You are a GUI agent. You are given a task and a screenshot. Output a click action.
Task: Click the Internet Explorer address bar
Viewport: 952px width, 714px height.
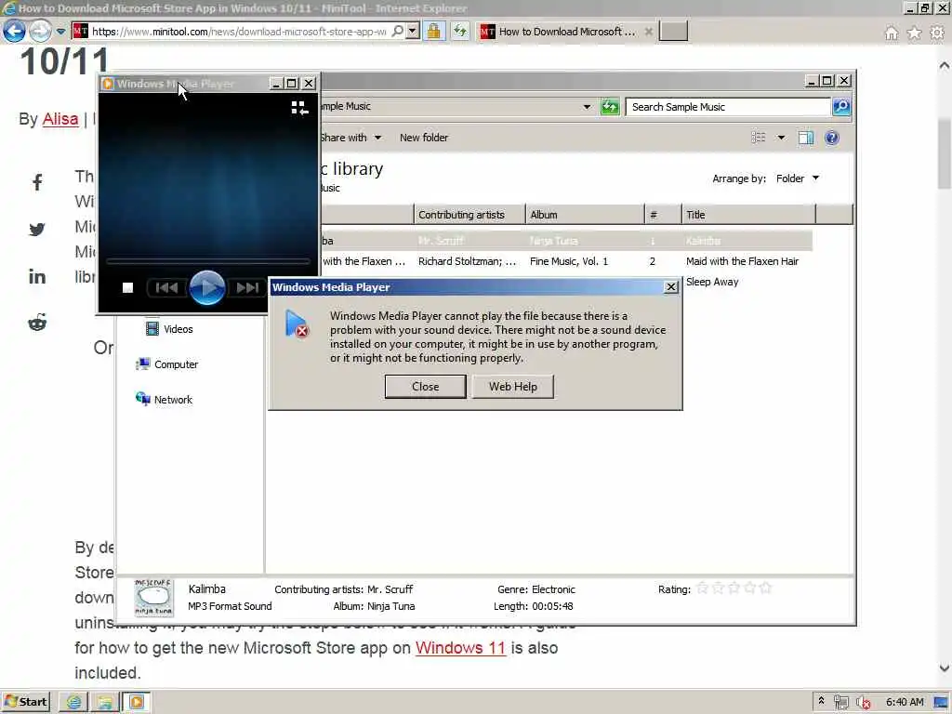click(237, 31)
